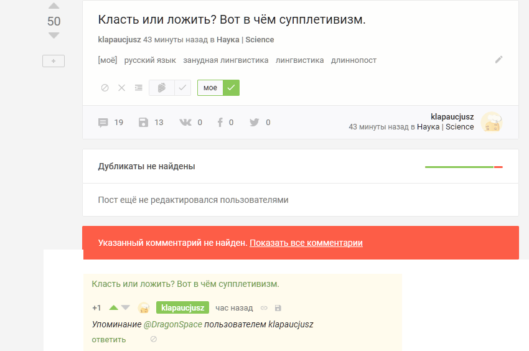Image resolution: width=529 pixels, height=351 pixels.
Task: Save the post using the floppy disk icon
Action: [x=144, y=123]
